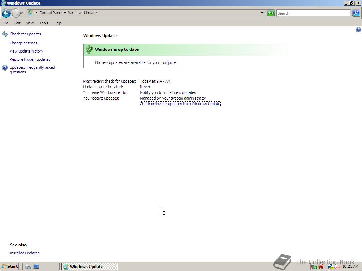The image size is (362, 271).
Task: Click 'Notify you to install new updates' text
Action: tap(168, 92)
